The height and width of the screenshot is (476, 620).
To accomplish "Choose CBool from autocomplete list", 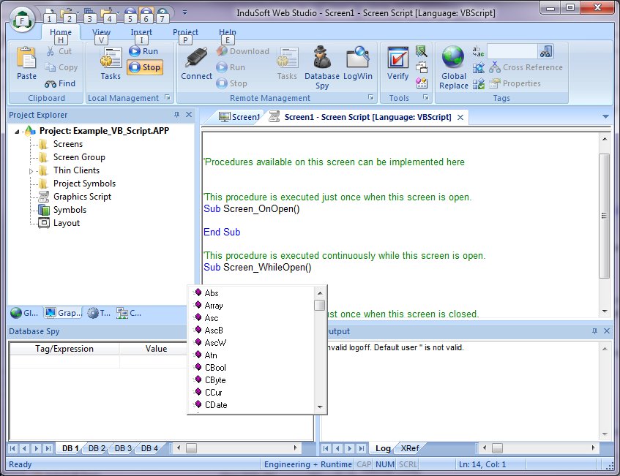I will coord(215,368).
